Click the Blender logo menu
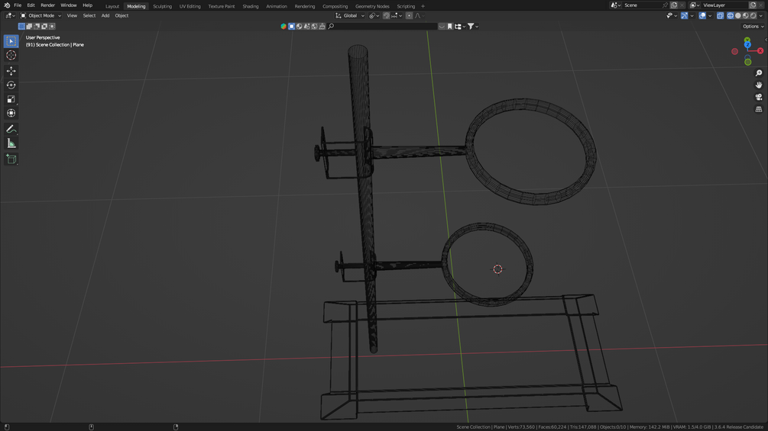The height and width of the screenshot is (431, 768). tap(7, 5)
